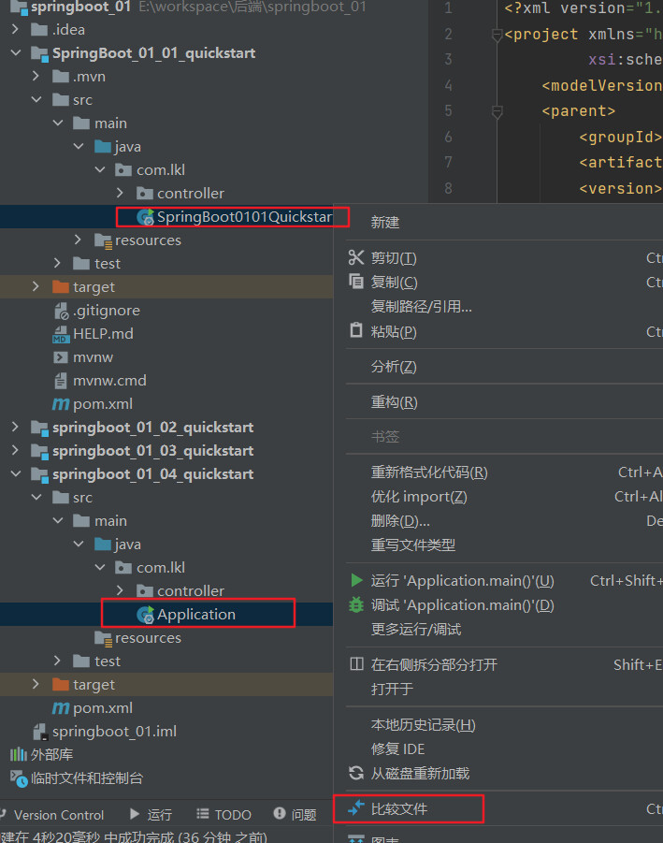This screenshot has height=843, width=663.
Task: Click line number 5 in editor gutter
Action: [448, 111]
